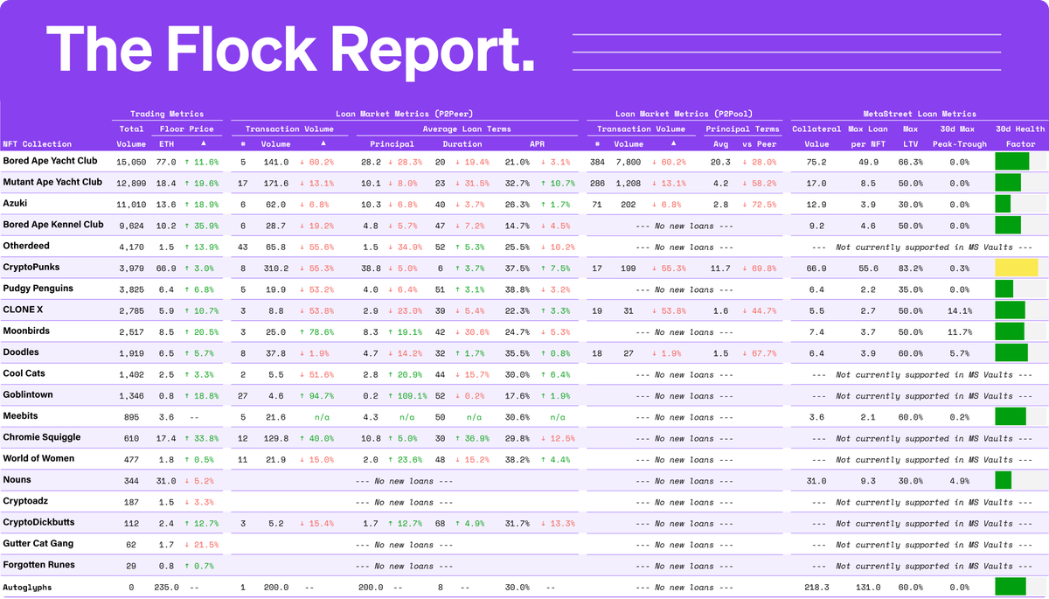Click the "The Flock Report." title
This screenshot has height=599, width=1049.
pyautogui.click(x=290, y=49)
